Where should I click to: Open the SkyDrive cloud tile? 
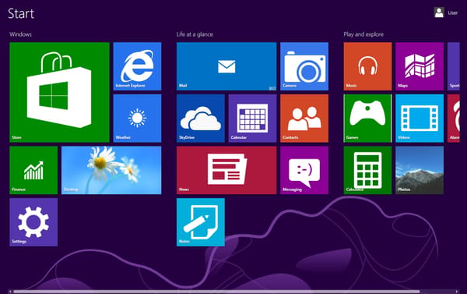tap(201, 119)
